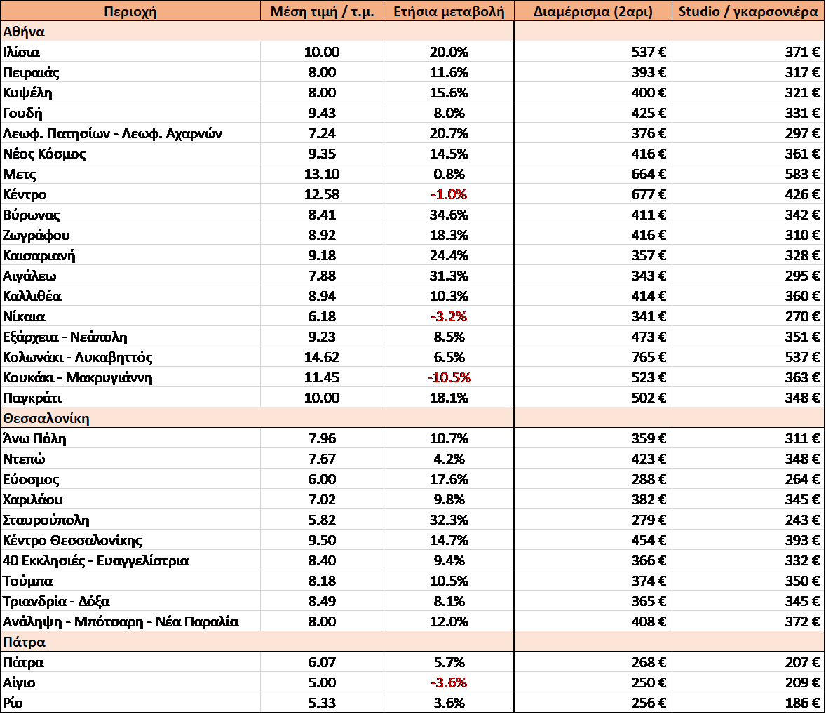The width and height of the screenshot is (826, 714).
Task: Click the '14.62' average price value
Action: [322, 357]
